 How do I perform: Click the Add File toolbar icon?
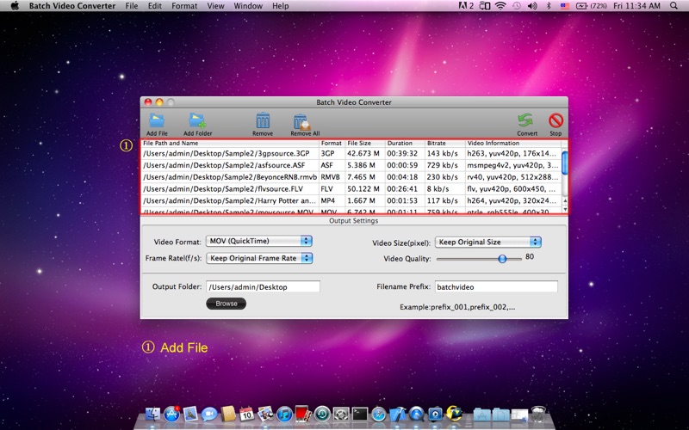pos(157,120)
